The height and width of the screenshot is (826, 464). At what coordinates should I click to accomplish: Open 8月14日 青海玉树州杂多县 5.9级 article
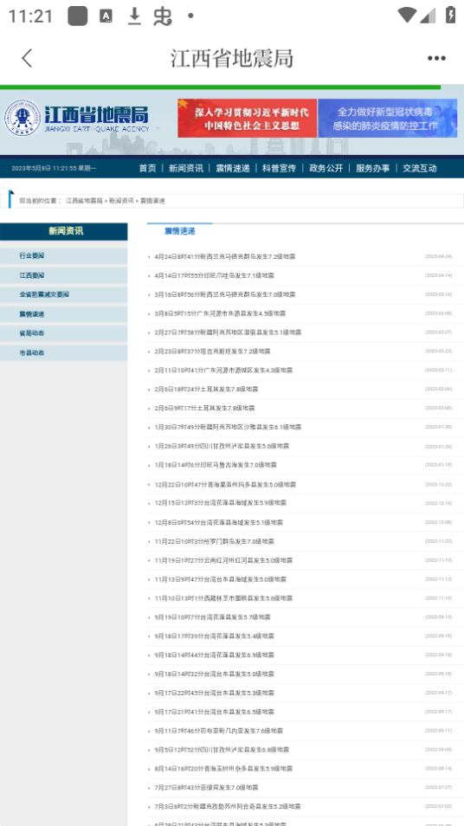click(x=224, y=769)
